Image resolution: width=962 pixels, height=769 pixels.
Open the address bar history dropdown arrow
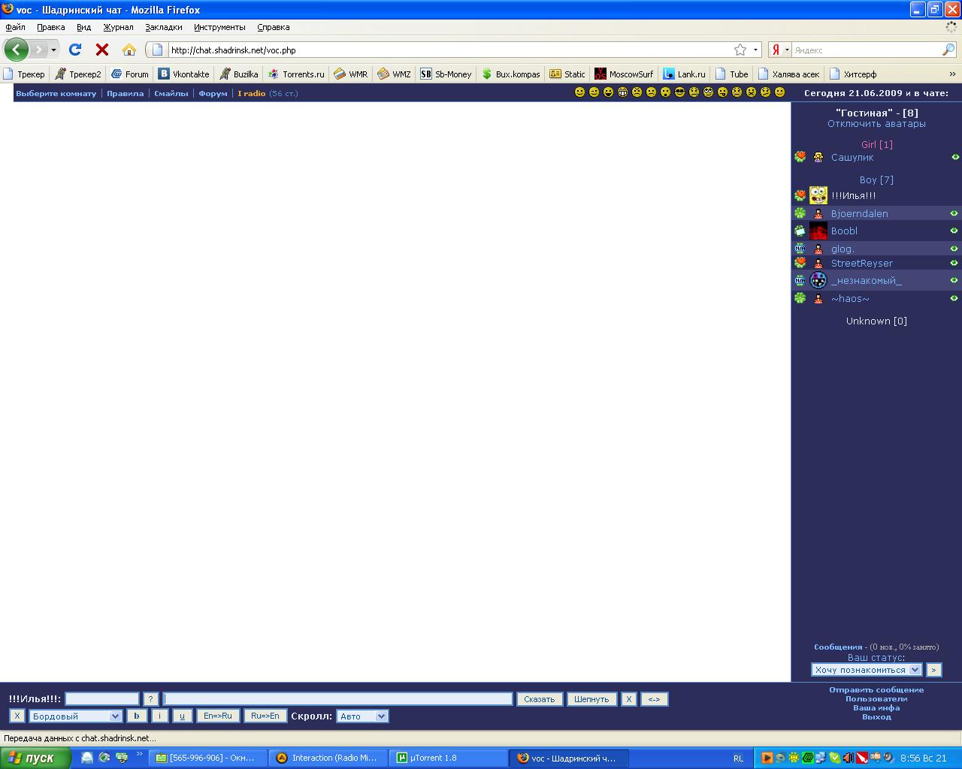756,50
